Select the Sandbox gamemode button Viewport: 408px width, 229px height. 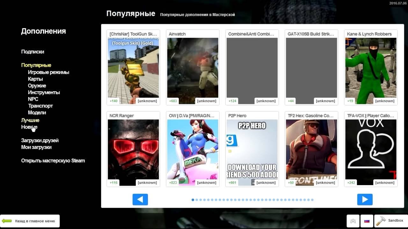pyautogui.click(x=391, y=221)
